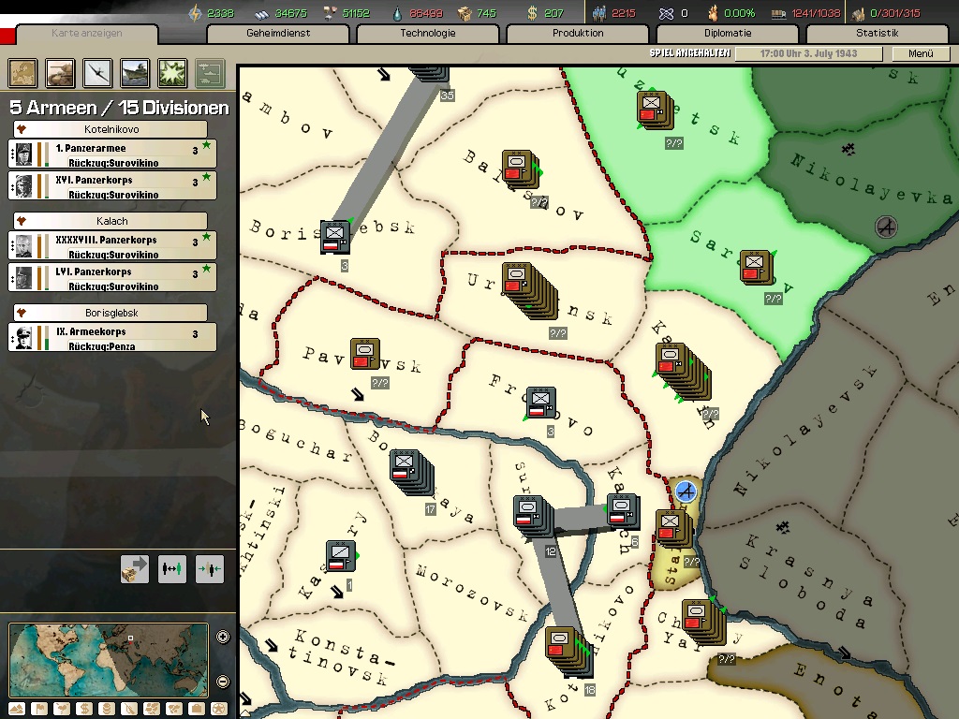Open the Diplomatie tab
959x719 pixels.
tap(728, 34)
